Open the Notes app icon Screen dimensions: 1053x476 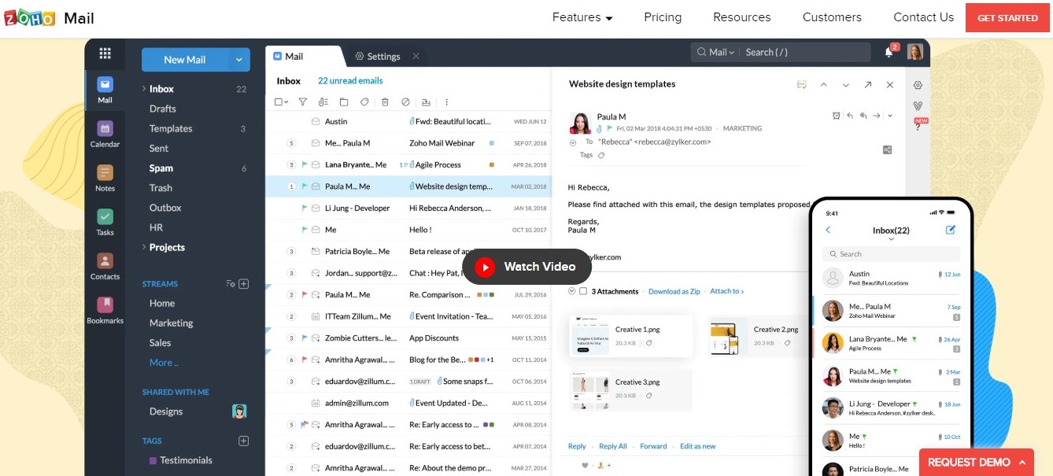pos(105,174)
